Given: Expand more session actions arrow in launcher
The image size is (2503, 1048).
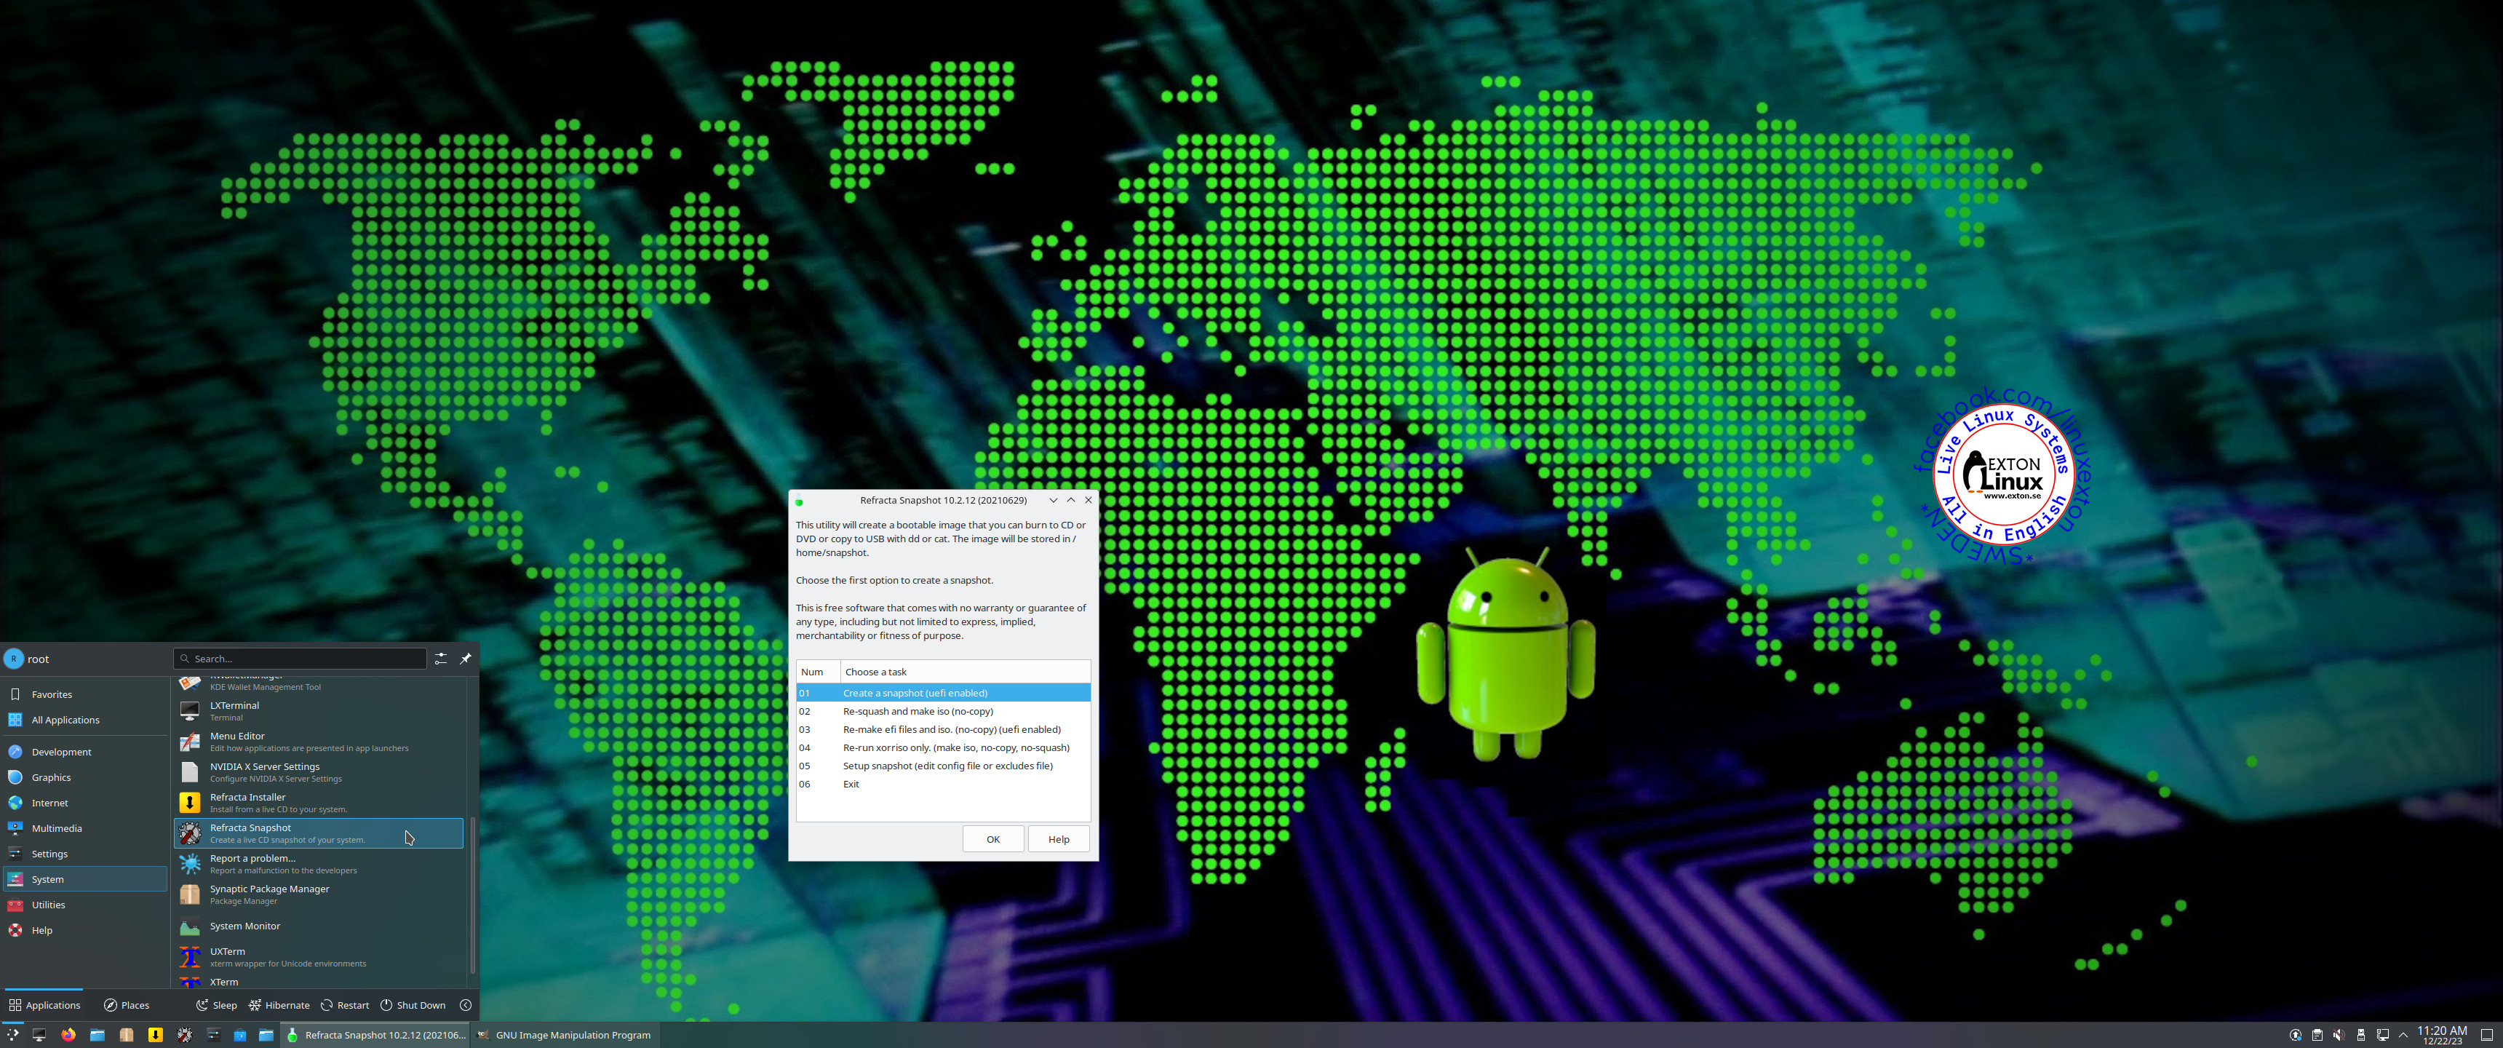Looking at the screenshot, I should 466,1005.
